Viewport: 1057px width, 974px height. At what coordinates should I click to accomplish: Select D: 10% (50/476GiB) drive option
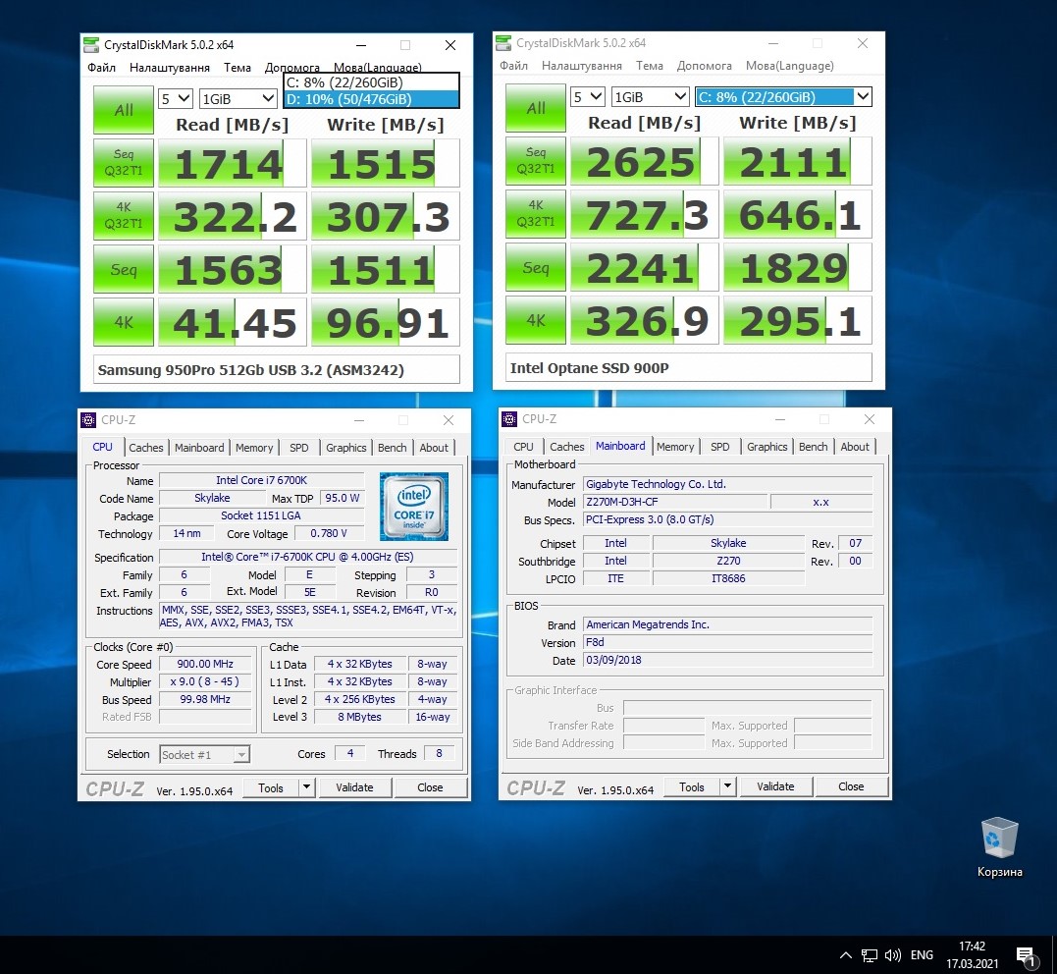[371, 99]
